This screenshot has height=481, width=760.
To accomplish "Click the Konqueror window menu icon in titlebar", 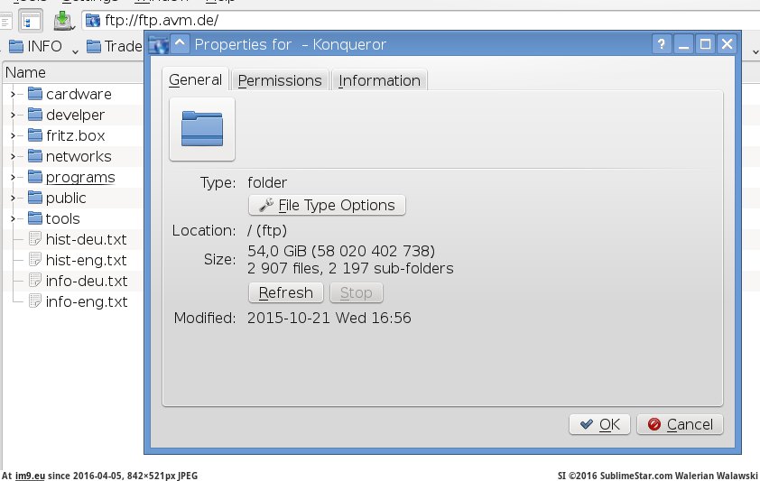I will pos(159,44).
